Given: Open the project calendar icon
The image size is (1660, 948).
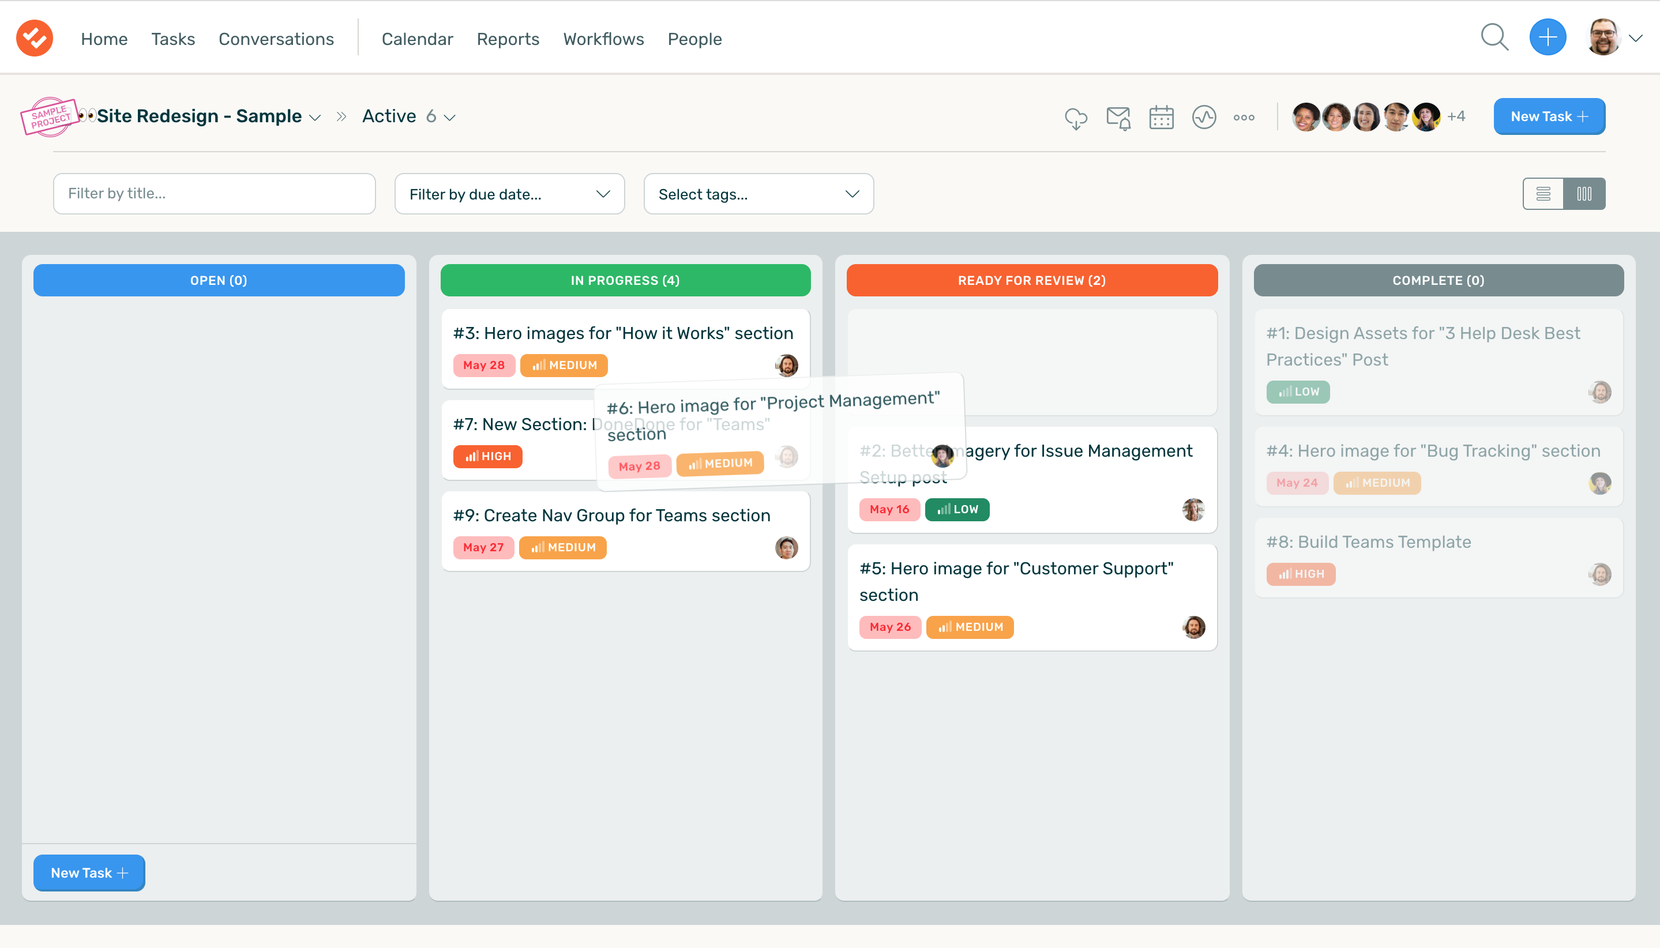Looking at the screenshot, I should [x=1161, y=118].
